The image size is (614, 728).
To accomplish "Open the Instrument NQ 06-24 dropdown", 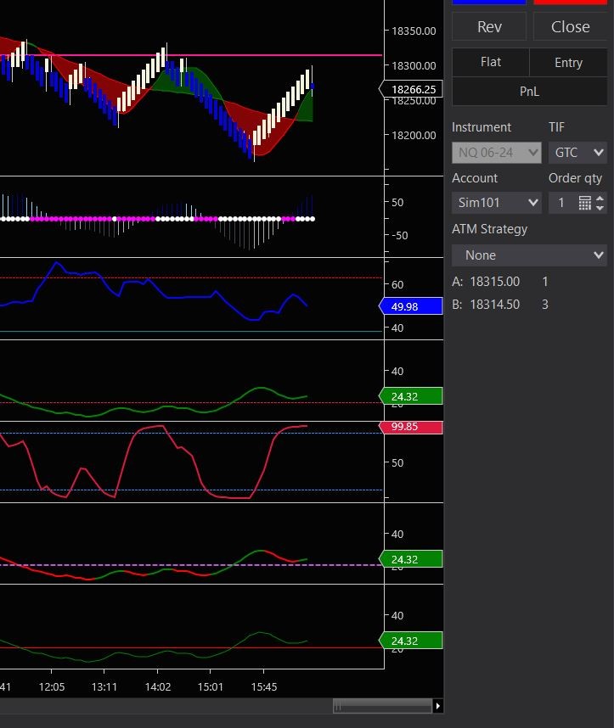I will [497, 152].
